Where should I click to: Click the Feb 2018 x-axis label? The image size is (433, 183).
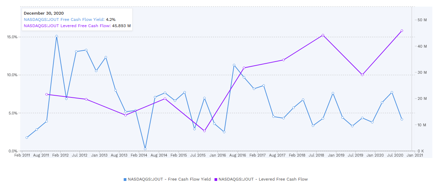[x=298, y=156]
